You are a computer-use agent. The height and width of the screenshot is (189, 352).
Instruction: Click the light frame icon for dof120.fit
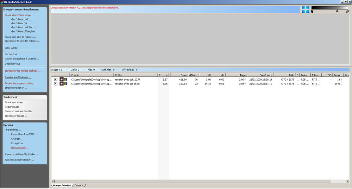coord(62,80)
